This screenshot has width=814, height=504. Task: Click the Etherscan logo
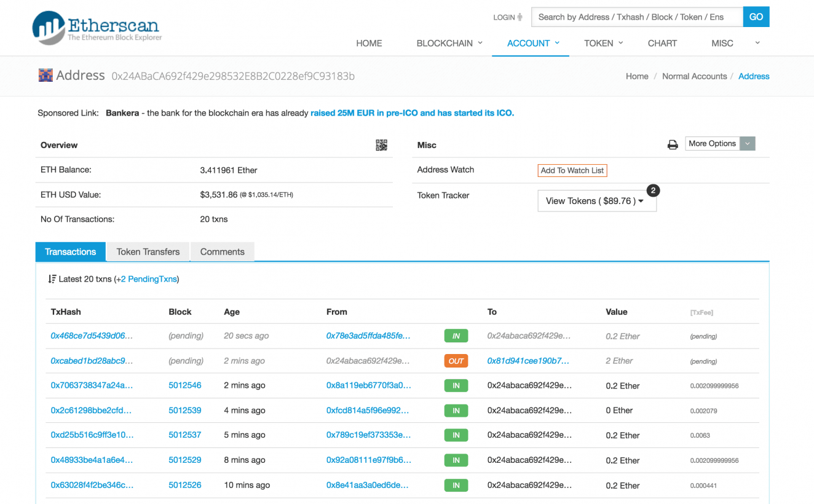point(97,28)
